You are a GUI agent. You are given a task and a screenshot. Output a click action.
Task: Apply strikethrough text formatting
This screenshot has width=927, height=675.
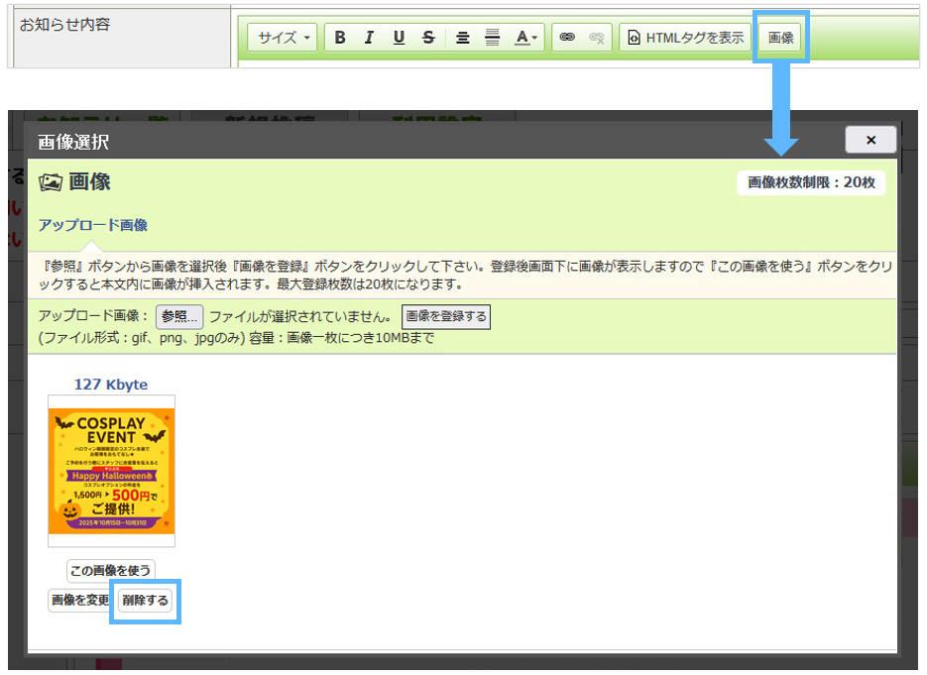(x=428, y=38)
